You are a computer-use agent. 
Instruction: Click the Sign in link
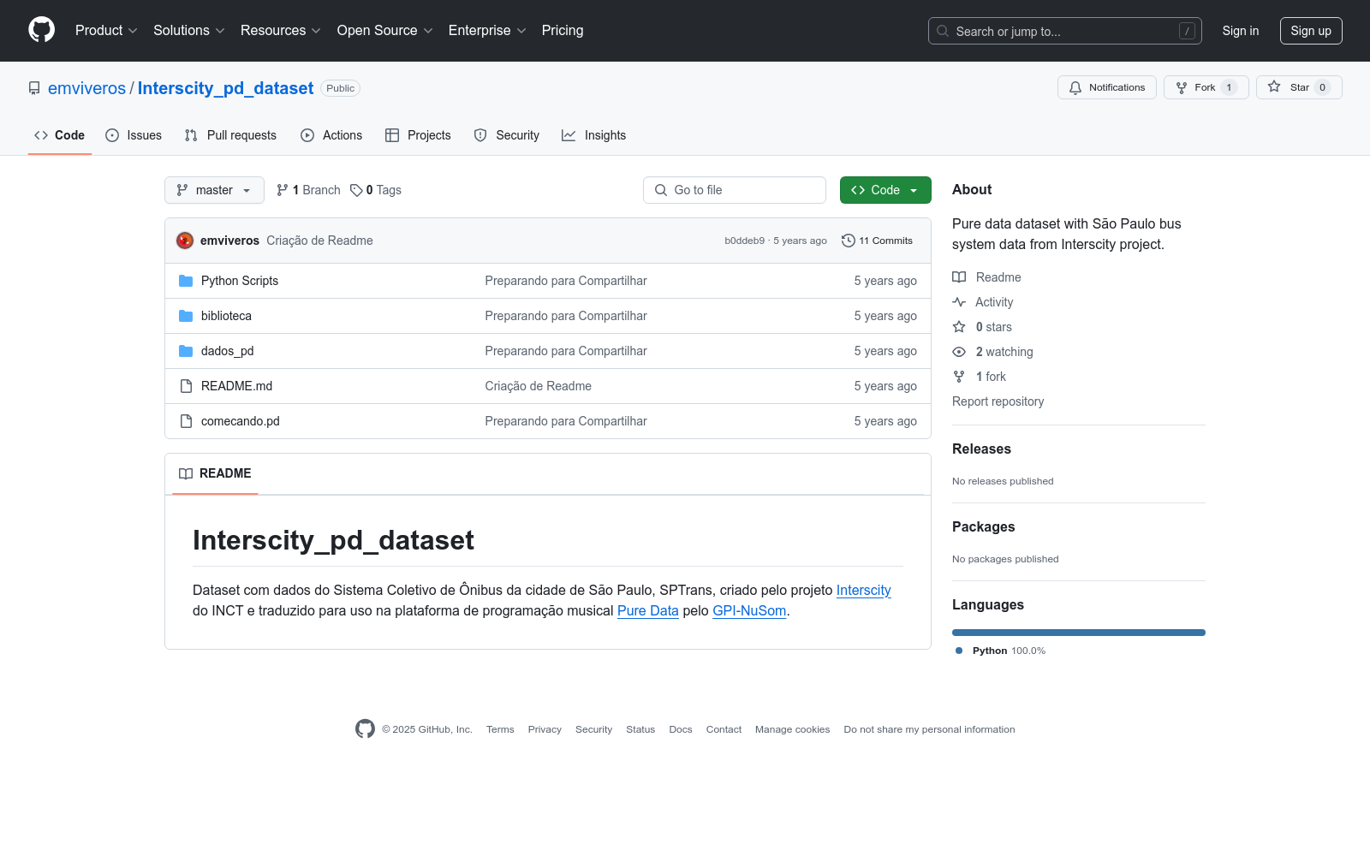(1241, 31)
